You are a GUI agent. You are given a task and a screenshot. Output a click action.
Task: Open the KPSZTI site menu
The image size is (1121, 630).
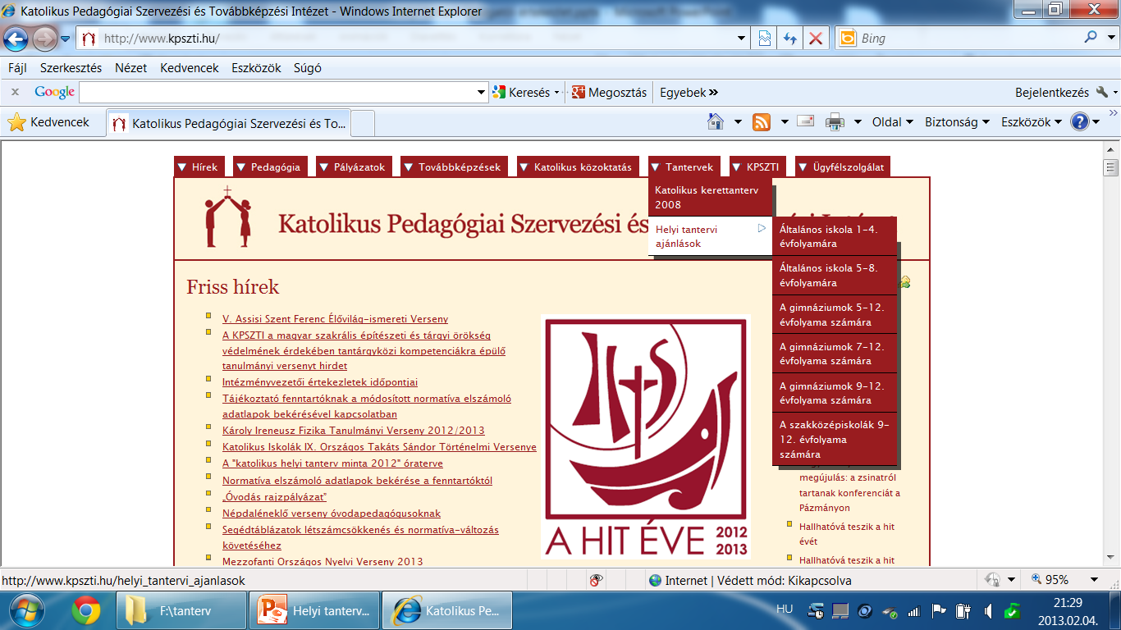(x=757, y=167)
